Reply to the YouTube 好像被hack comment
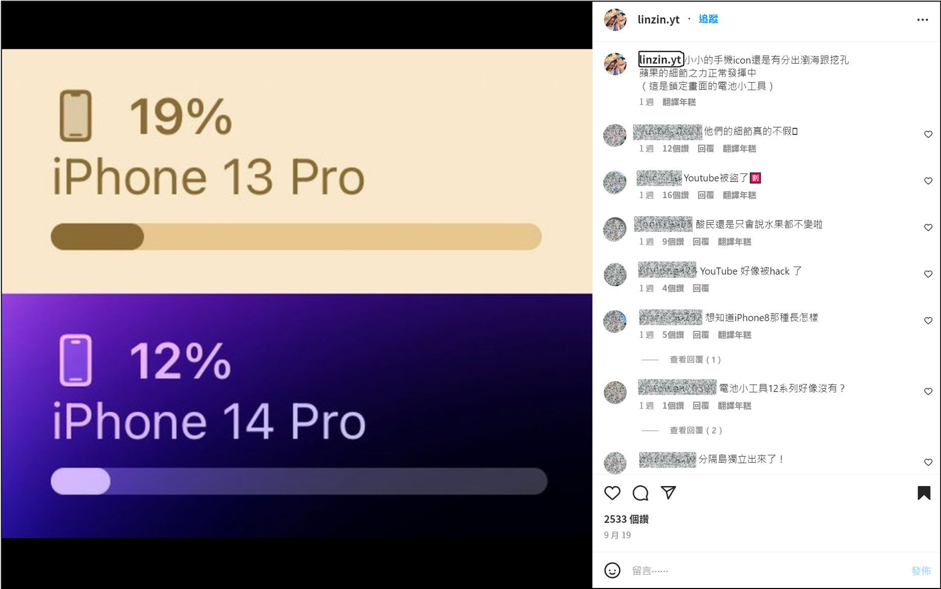Viewport: 941px width, 589px height. (701, 288)
